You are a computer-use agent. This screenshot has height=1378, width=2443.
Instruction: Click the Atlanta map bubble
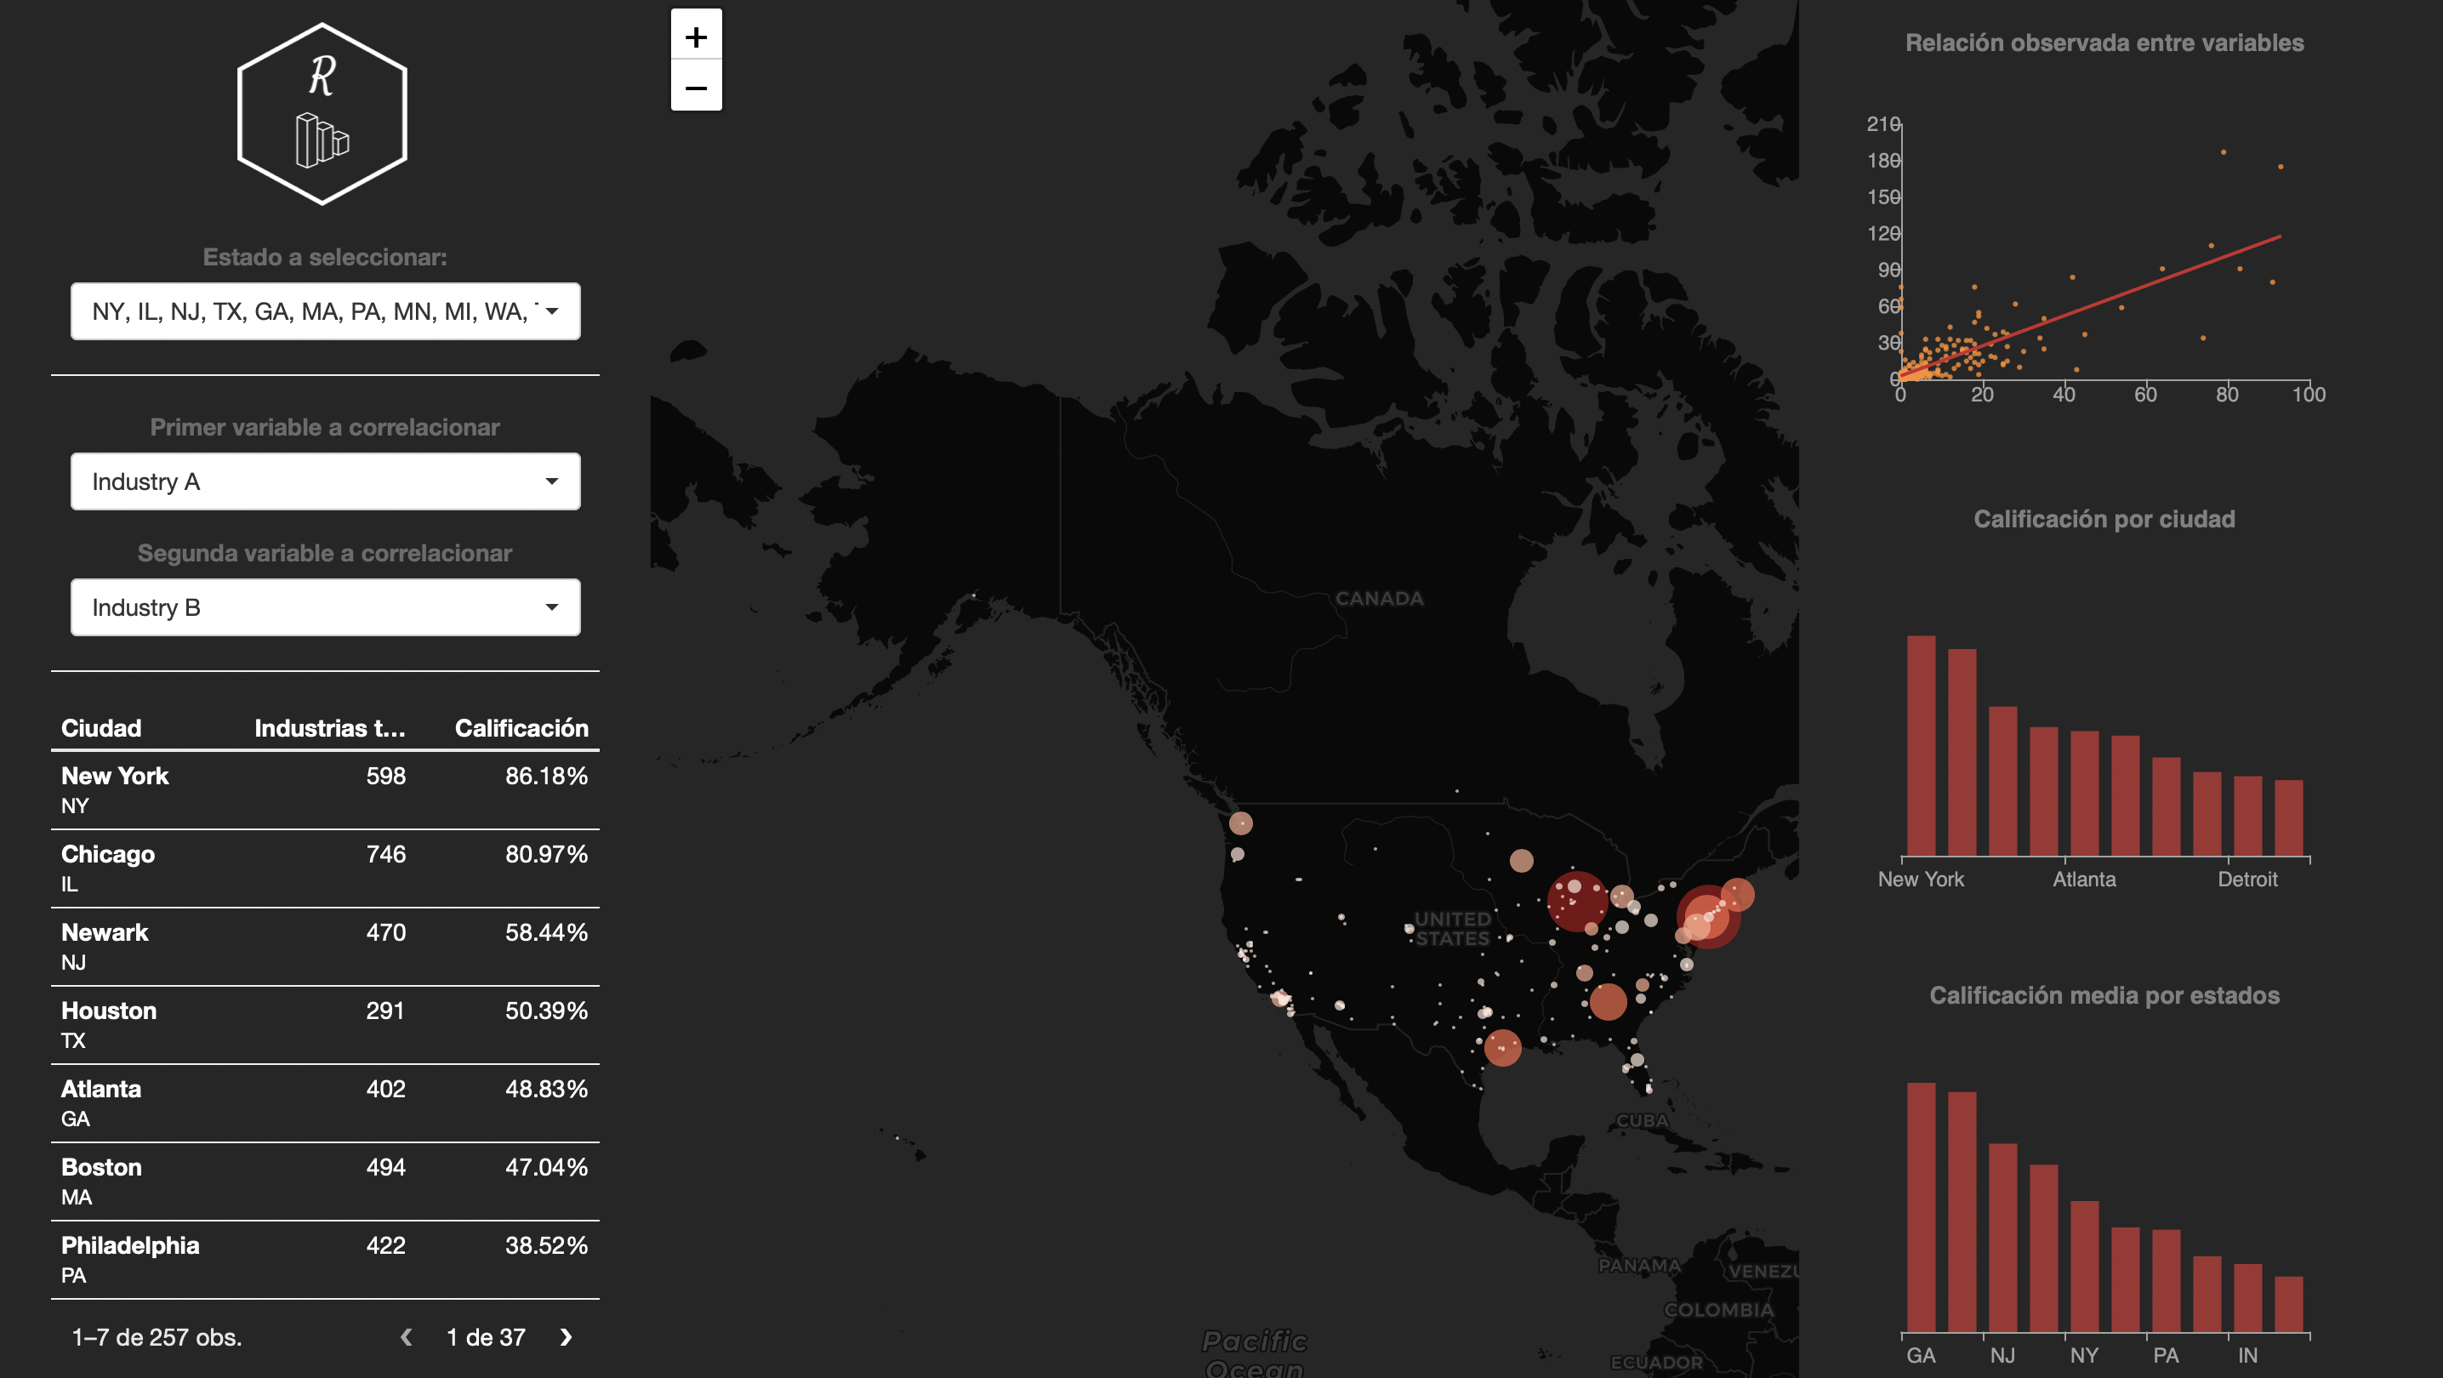[1608, 1001]
